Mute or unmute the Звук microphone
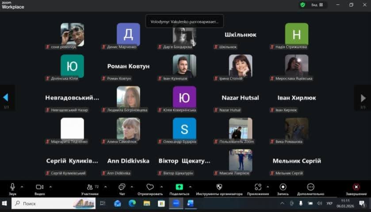 pos(12,187)
